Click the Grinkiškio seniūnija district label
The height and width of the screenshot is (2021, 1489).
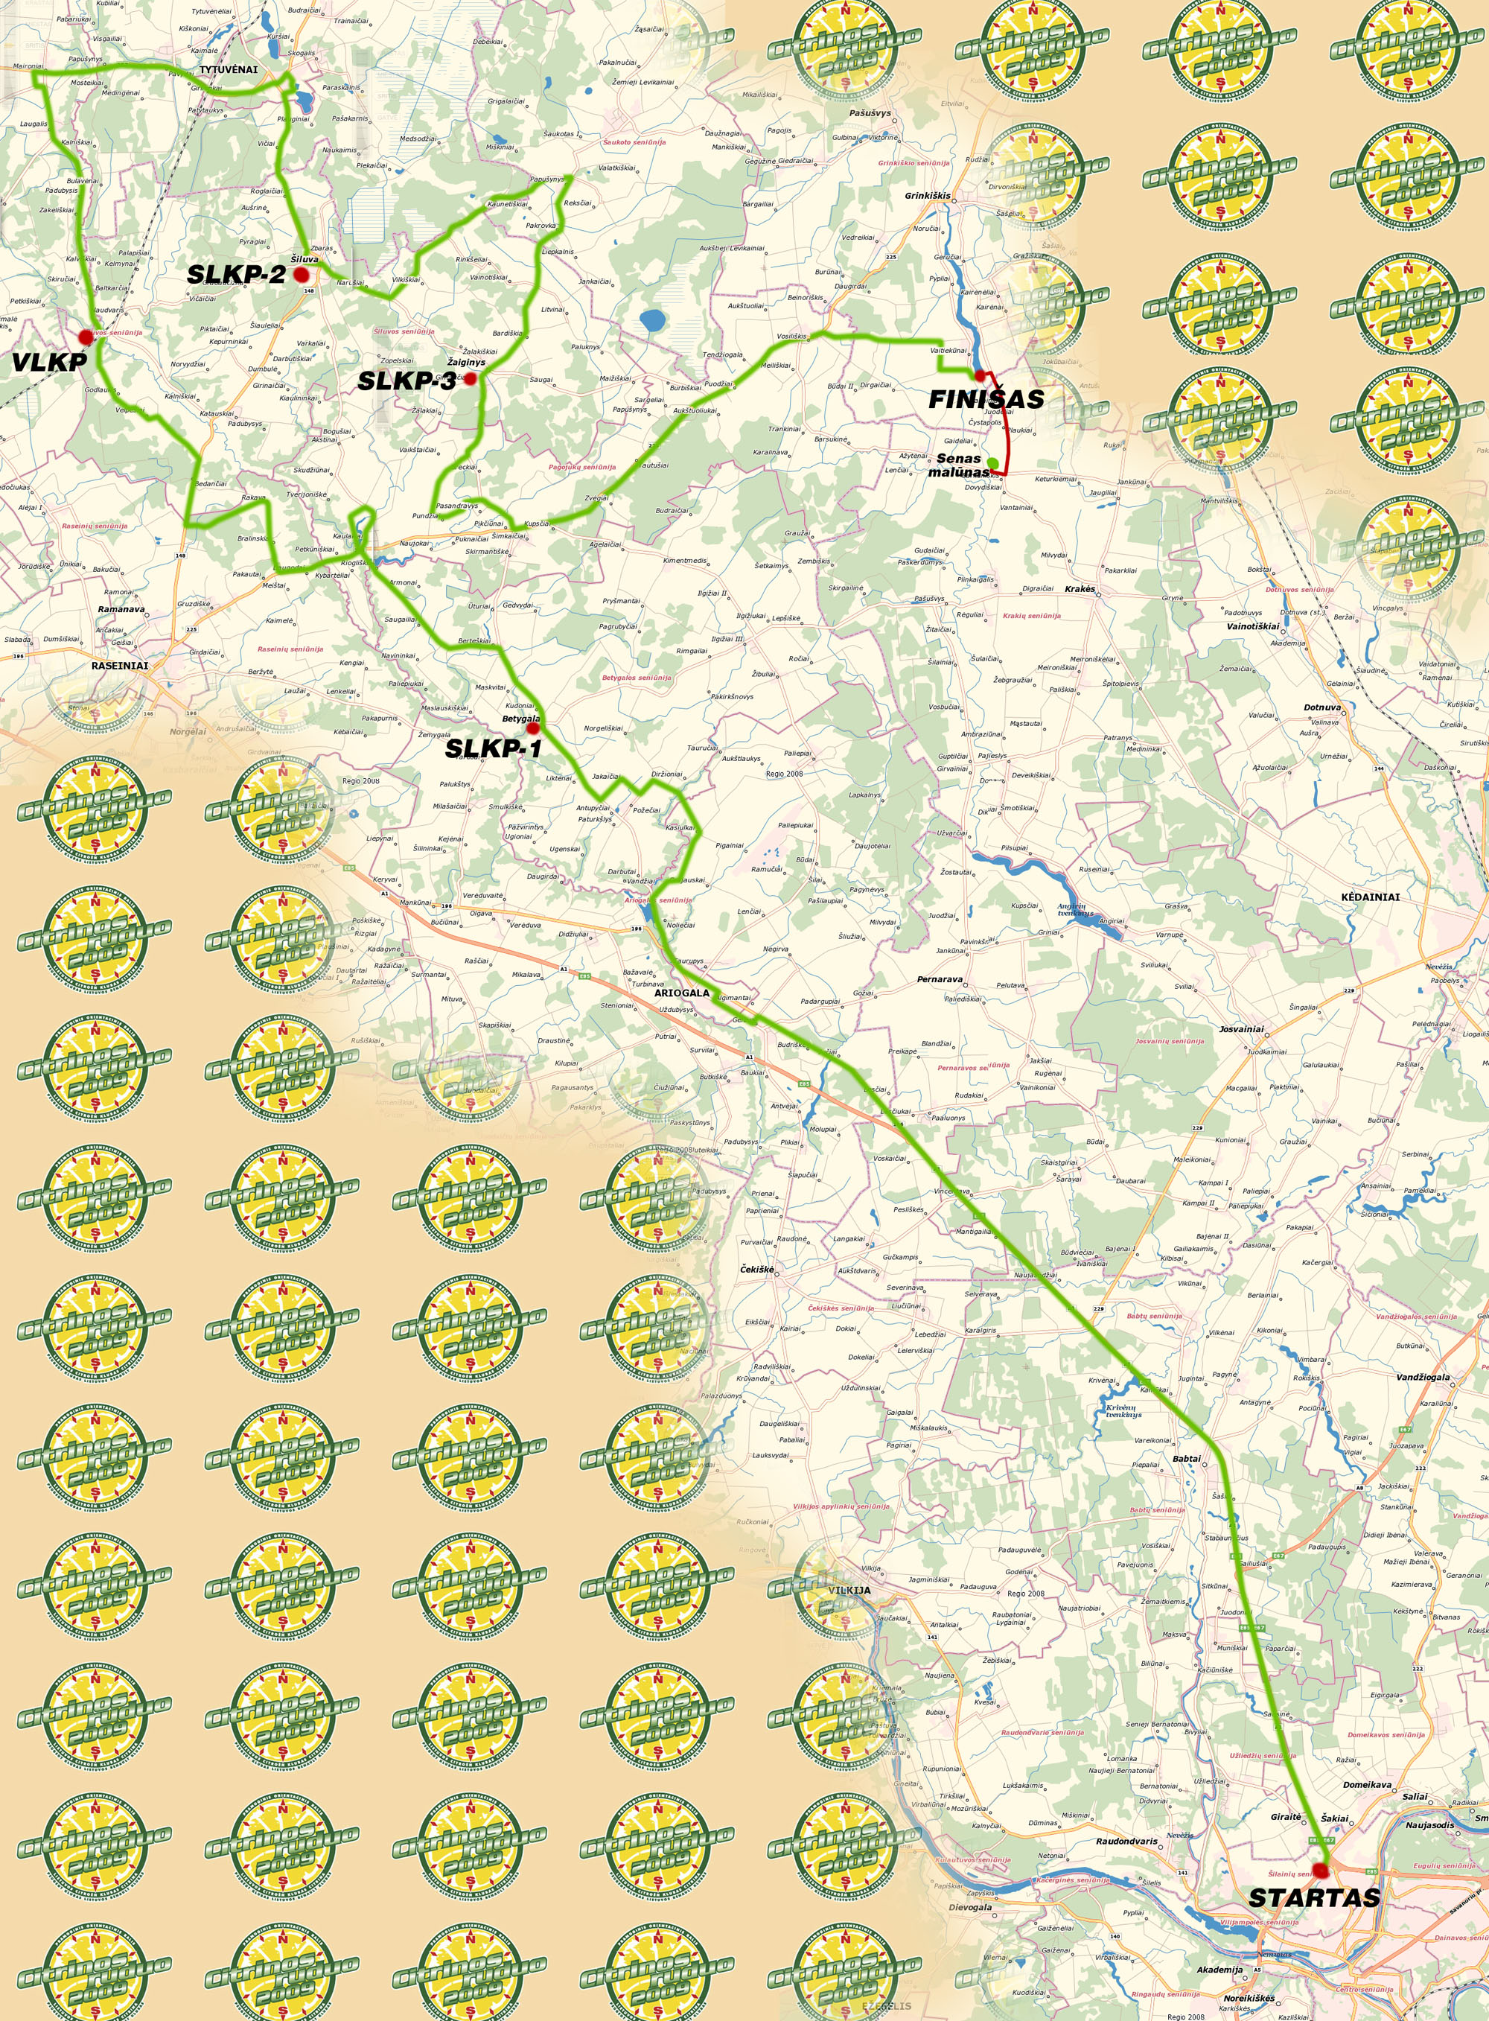click(913, 163)
